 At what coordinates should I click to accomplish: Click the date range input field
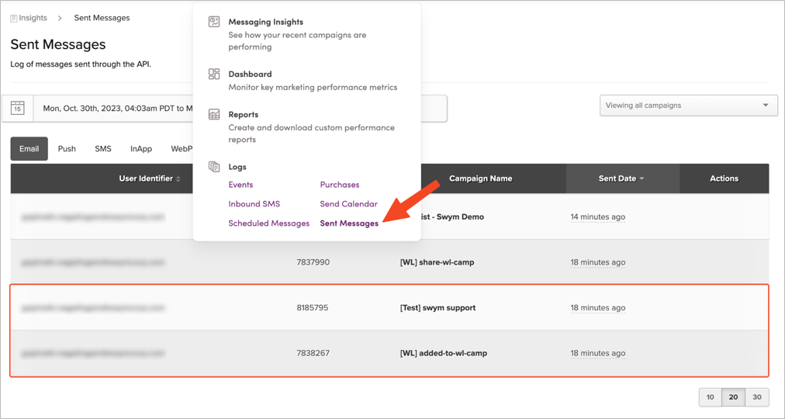click(x=240, y=108)
